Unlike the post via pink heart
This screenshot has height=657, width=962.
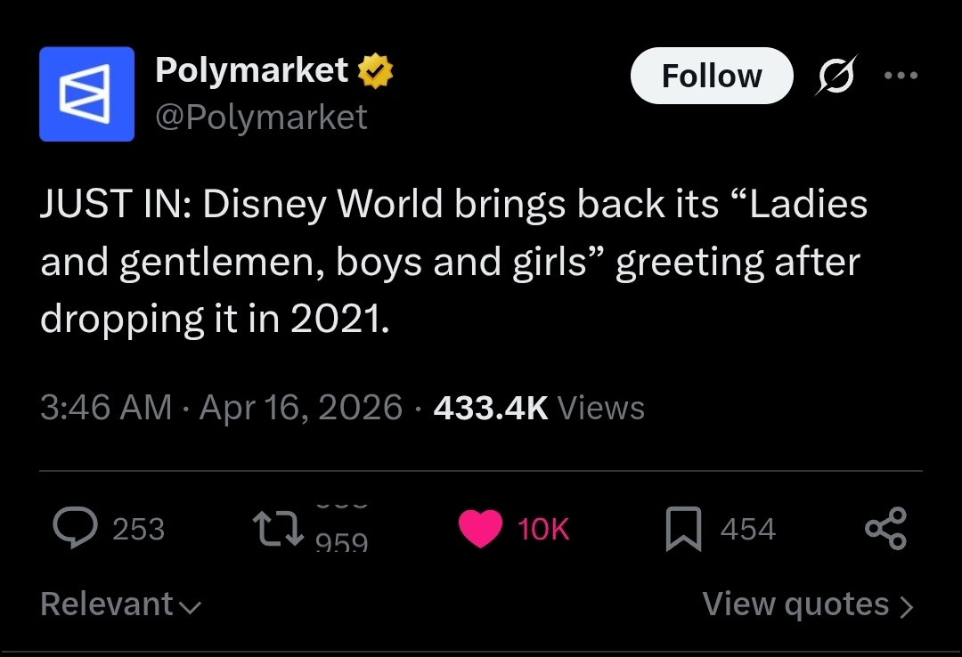480,528
